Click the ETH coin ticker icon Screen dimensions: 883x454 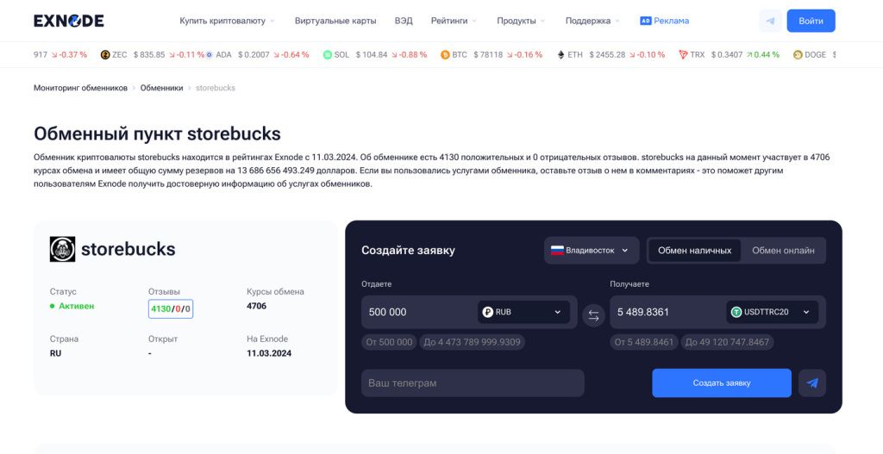[x=560, y=54]
